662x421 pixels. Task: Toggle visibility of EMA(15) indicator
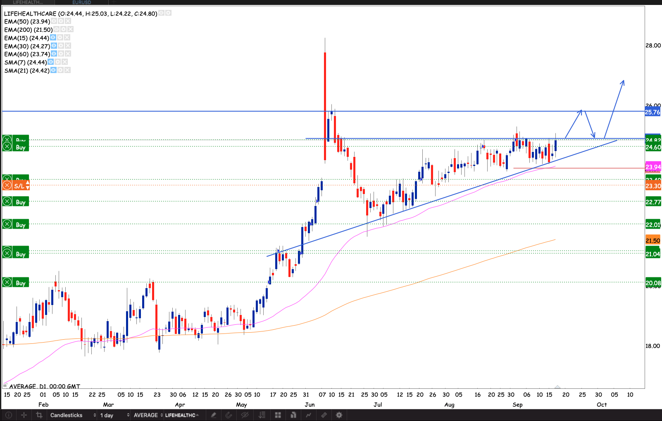pyautogui.click(x=53, y=38)
